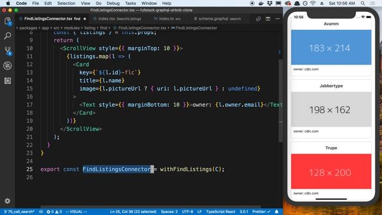Viewport: 382px width, 215px height.
Task: Open notifications bell in status bar
Action: (276, 211)
